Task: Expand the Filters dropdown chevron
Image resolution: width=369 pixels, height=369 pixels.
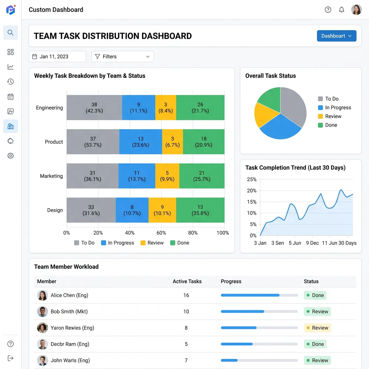Action: point(148,57)
